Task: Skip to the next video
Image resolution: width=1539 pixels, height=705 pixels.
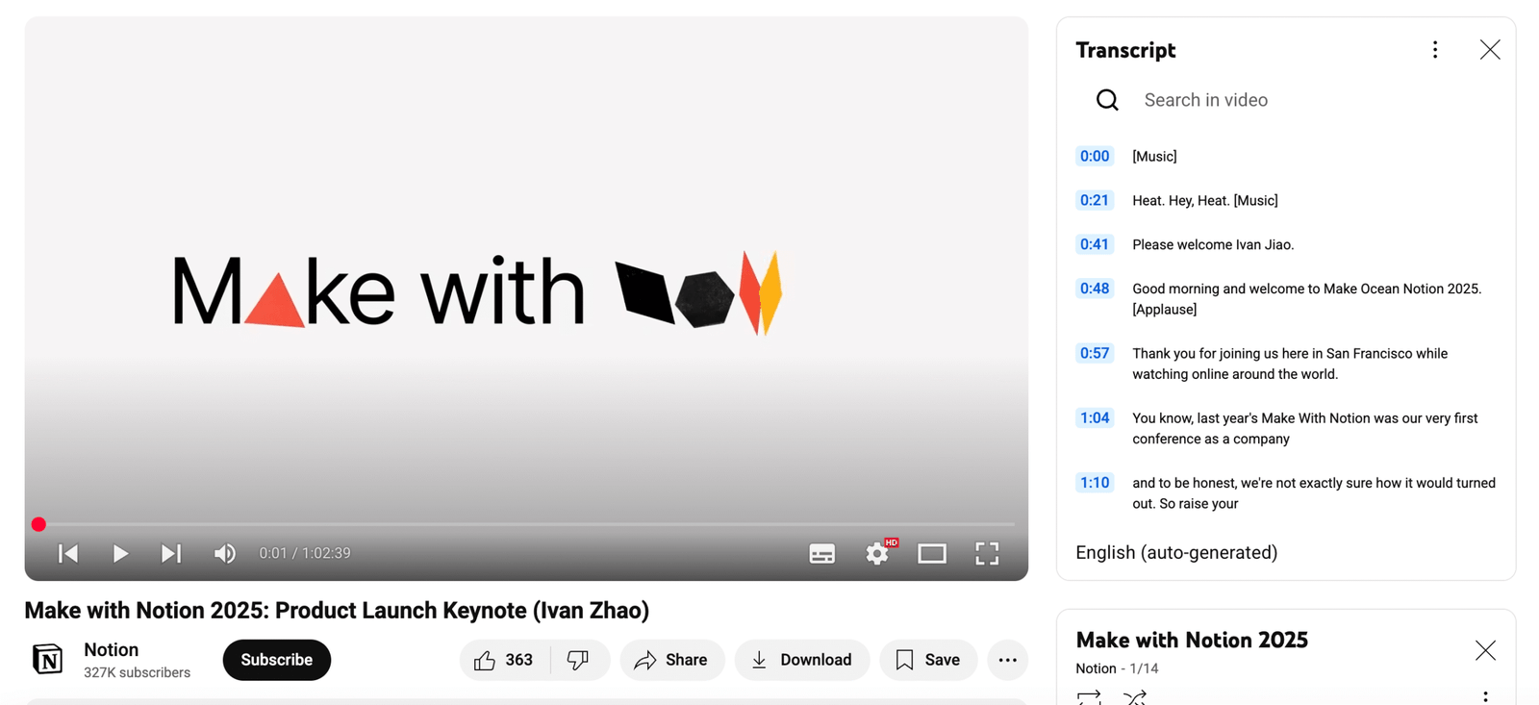Action: click(171, 553)
